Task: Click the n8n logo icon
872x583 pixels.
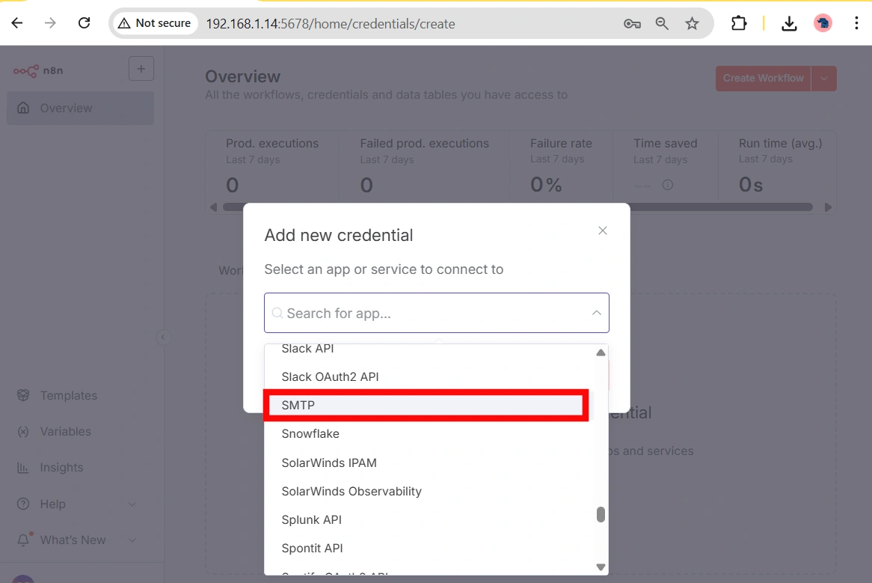Action: pyautogui.click(x=26, y=71)
